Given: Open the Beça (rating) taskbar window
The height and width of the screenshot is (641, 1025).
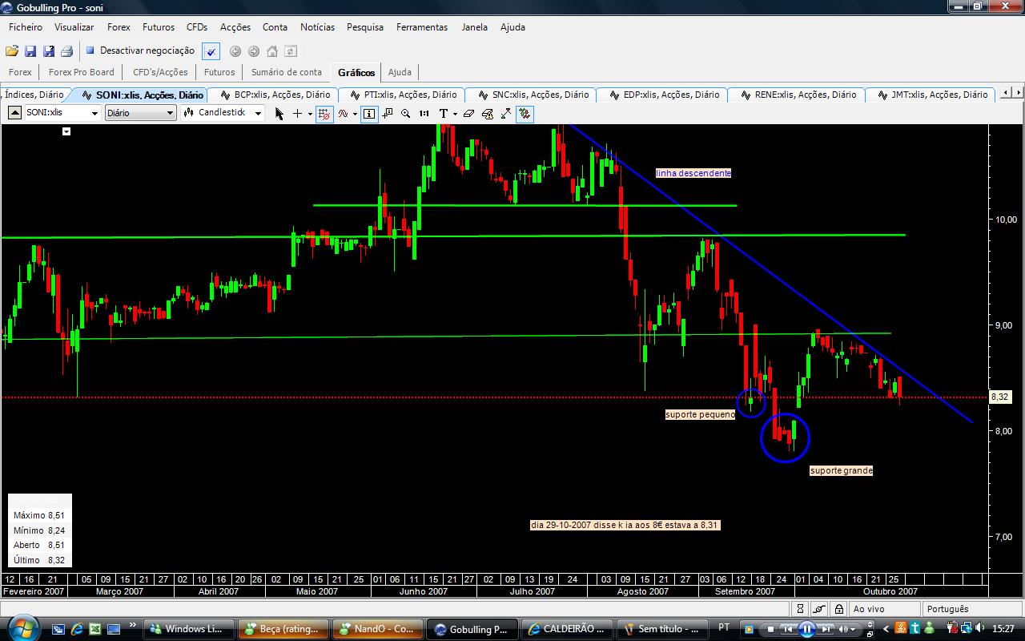Looking at the screenshot, I should point(283,629).
